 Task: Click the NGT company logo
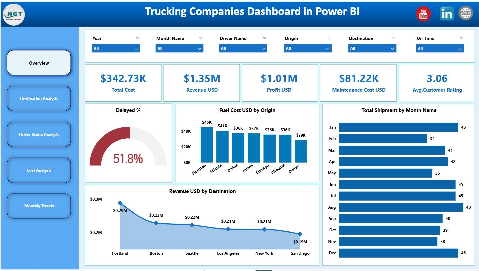(13, 14)
